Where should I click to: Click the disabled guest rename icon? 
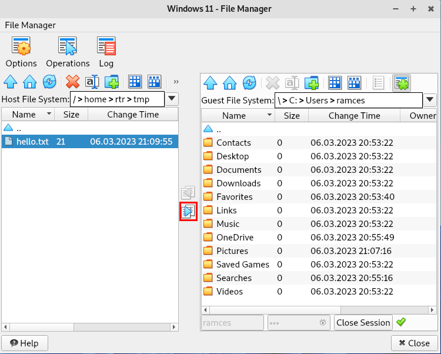click(292, 83)
